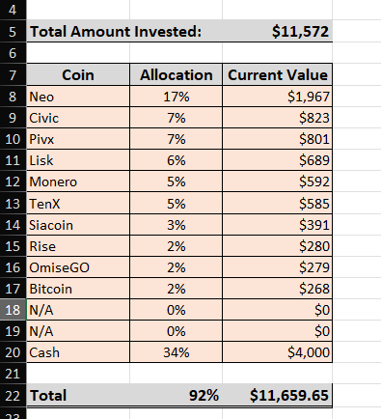Select the Current Value header cell

[x=278, y=75]
